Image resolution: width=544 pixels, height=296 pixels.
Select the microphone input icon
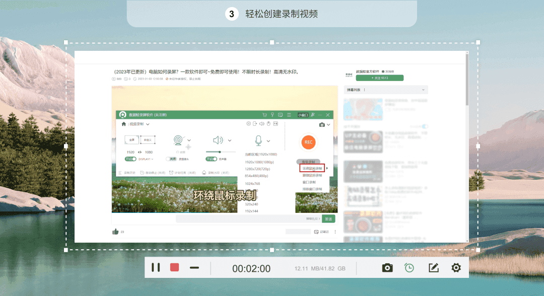pyautogui.click(x=257, y=140)
